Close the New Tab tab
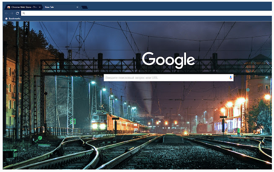Image resolution: width=274 pixels, height=172 pixels. (x=77, y=7)
